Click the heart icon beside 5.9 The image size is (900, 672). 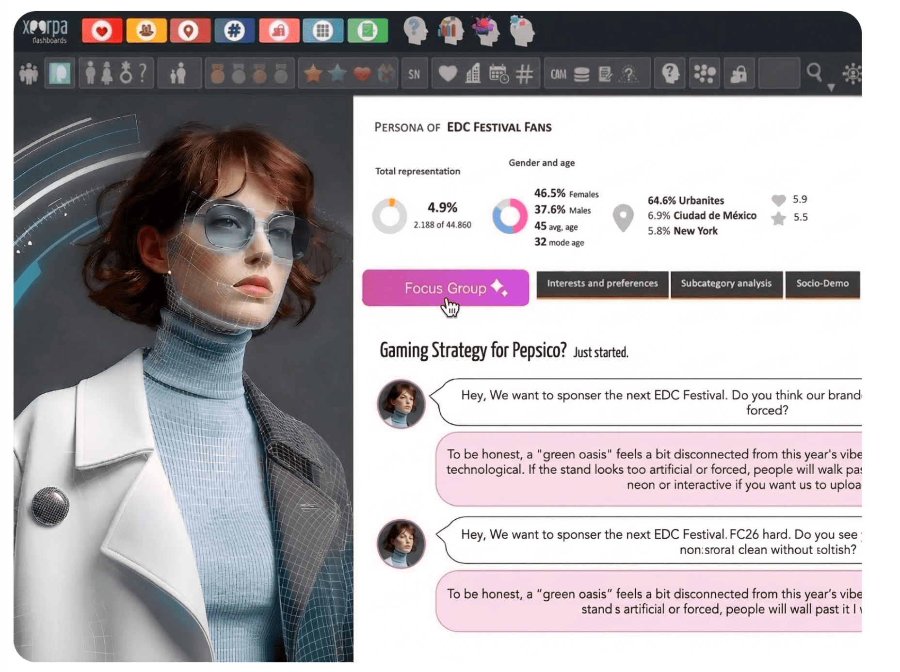778,200
